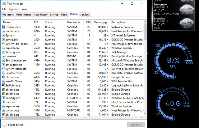The image size is (199, 128).
Task: Switch to the Performance tab
Action: pos(24,15)
